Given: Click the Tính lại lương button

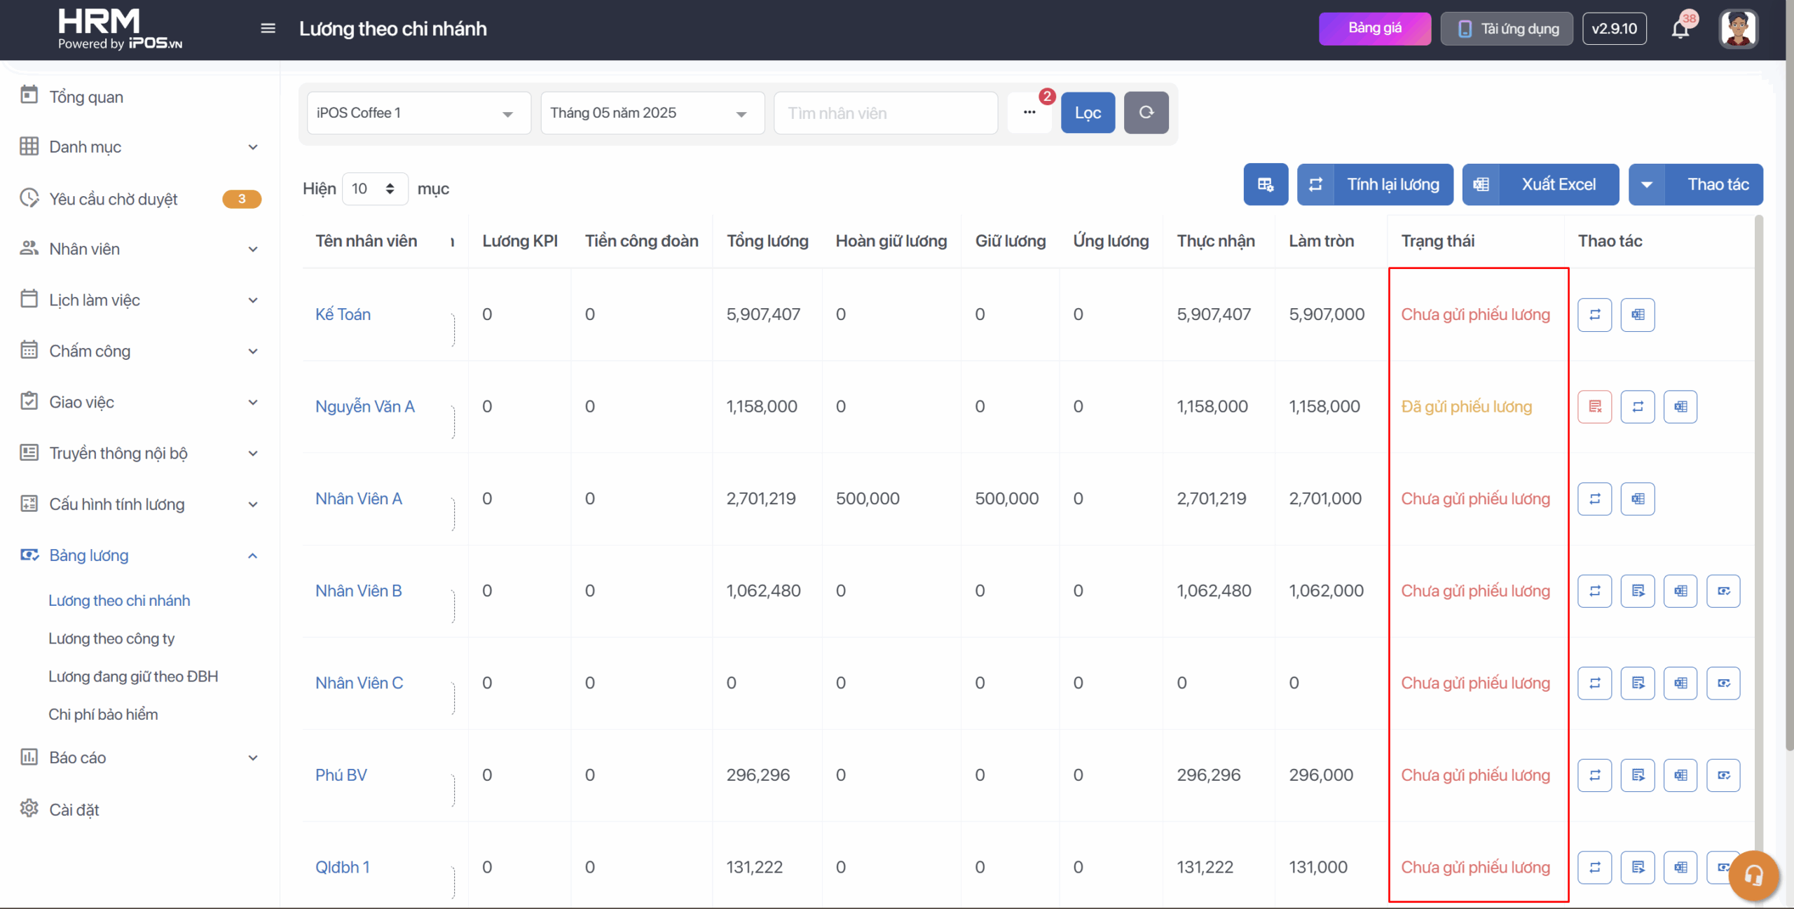Looking at the screenshot, I should [x=1375, y=184].
